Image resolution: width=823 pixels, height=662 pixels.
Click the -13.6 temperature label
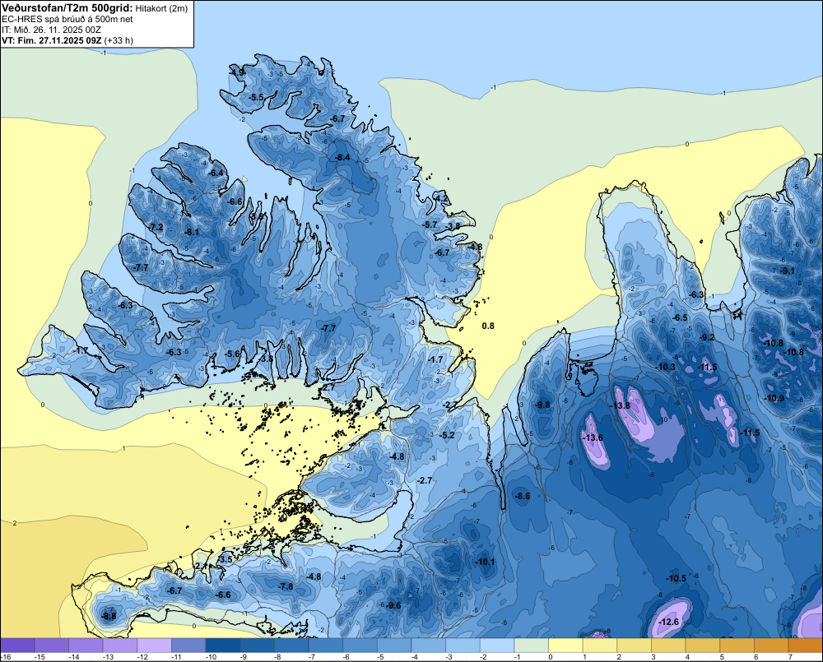[x=593, y=437]
